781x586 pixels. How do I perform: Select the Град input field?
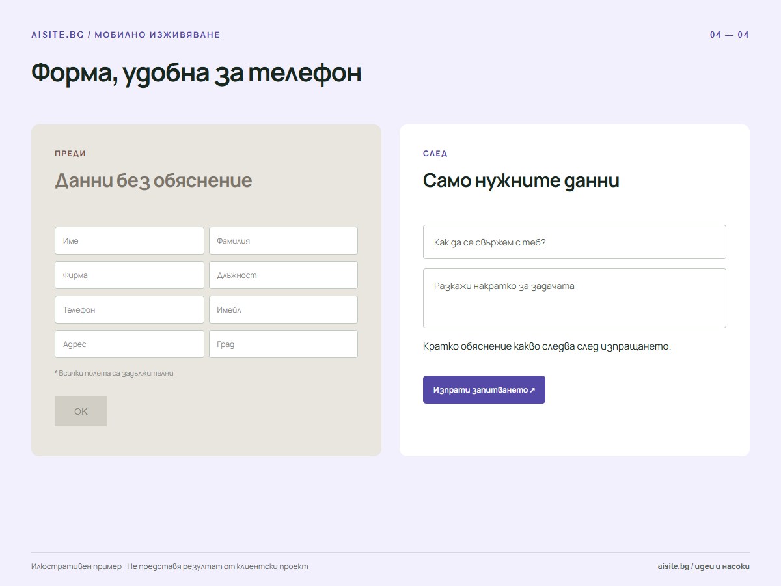283,344
